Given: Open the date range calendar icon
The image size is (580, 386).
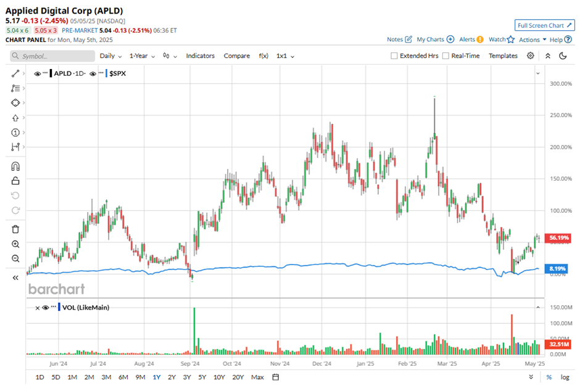Looking at the screenshot, I should pos(276,377).
